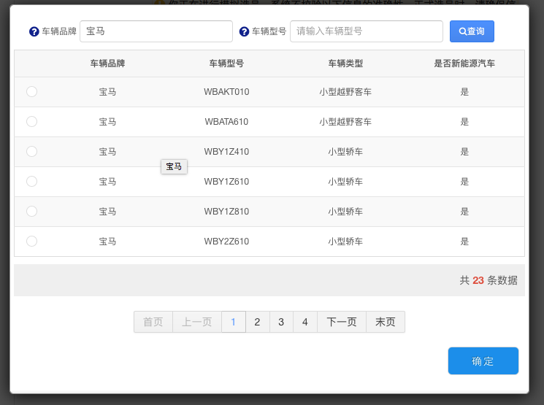Select the radio button for WBY1Z410
The height and width of the screenshot is (405, 544).
[x=31, y=151]
